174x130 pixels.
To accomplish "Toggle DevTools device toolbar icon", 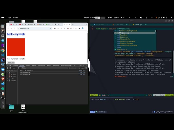I will tap(10, 66).
